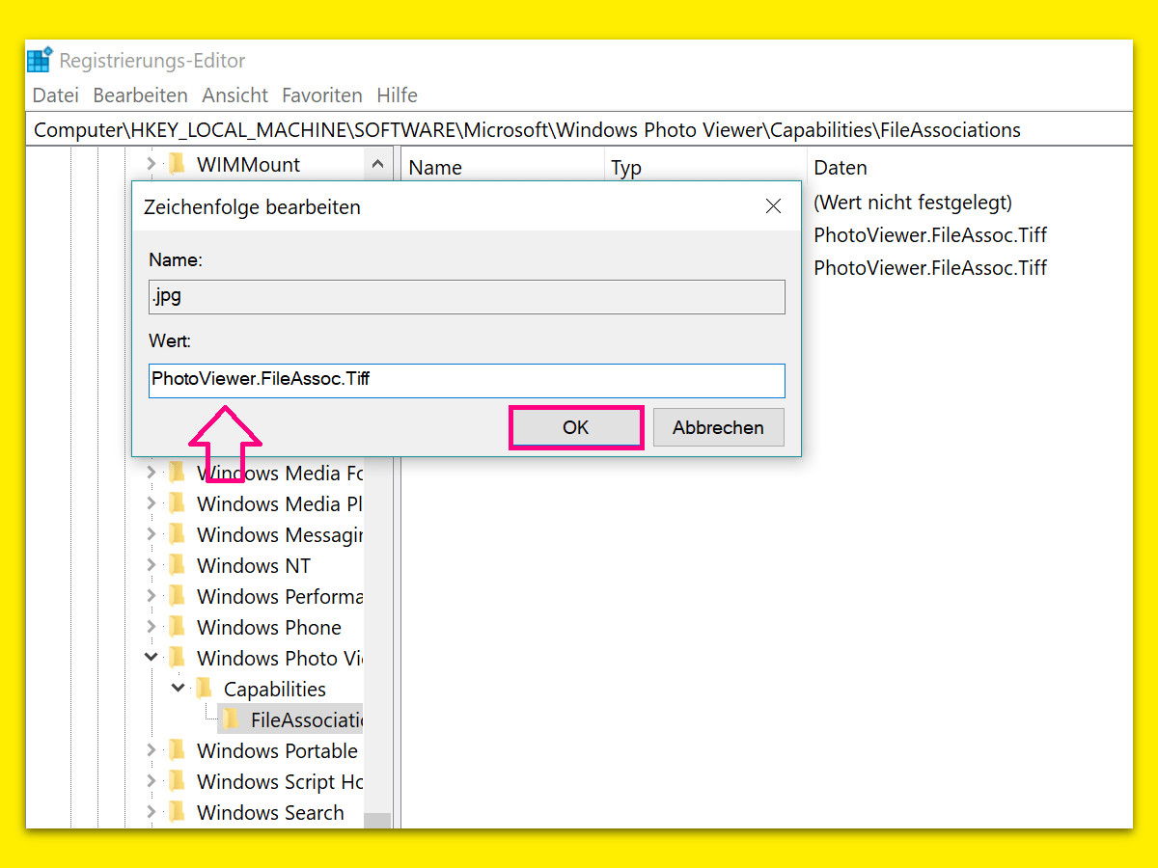
Task: Click the Name column header
Action: 503,168
